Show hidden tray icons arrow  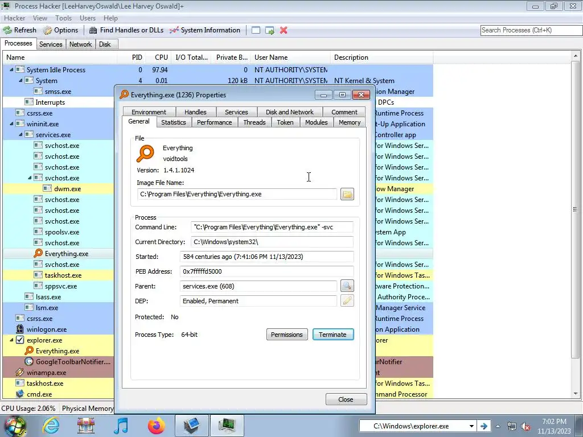tap(498, 426)
